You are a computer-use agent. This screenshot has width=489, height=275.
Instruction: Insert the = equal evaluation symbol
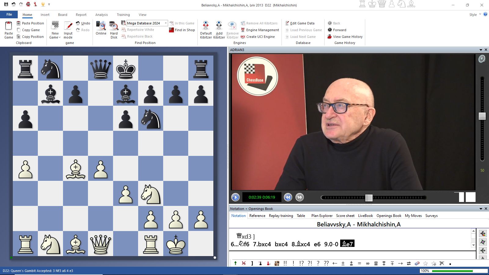pyautogui.click(x=359, y=263)
